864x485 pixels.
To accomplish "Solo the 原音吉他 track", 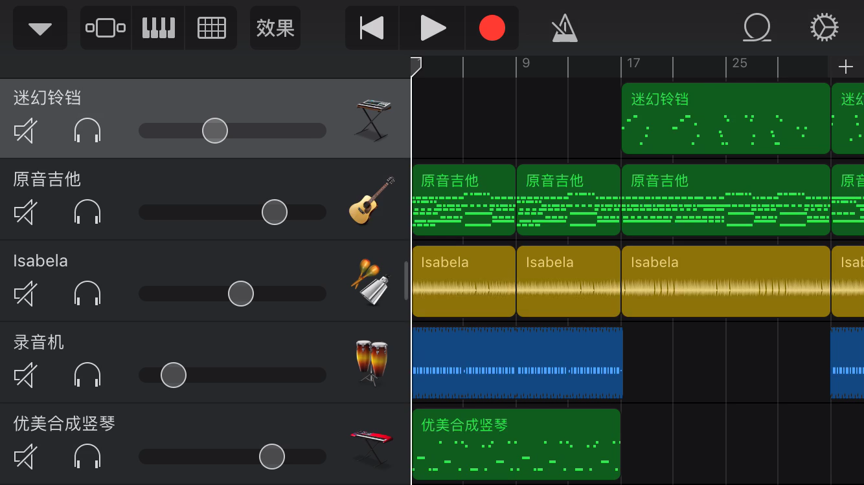I will pos(87,213).
